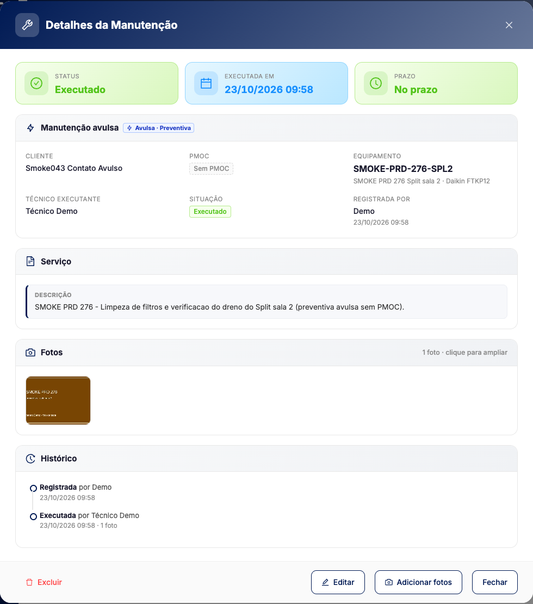The height and width of the screenshot is (604, 533).
Task: Click the Detalhes da Manutenção title
Action: [x=111, y=25]
